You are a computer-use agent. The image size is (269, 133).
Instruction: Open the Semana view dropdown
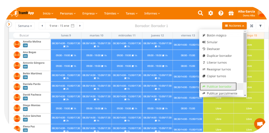(x=25, y=26)
